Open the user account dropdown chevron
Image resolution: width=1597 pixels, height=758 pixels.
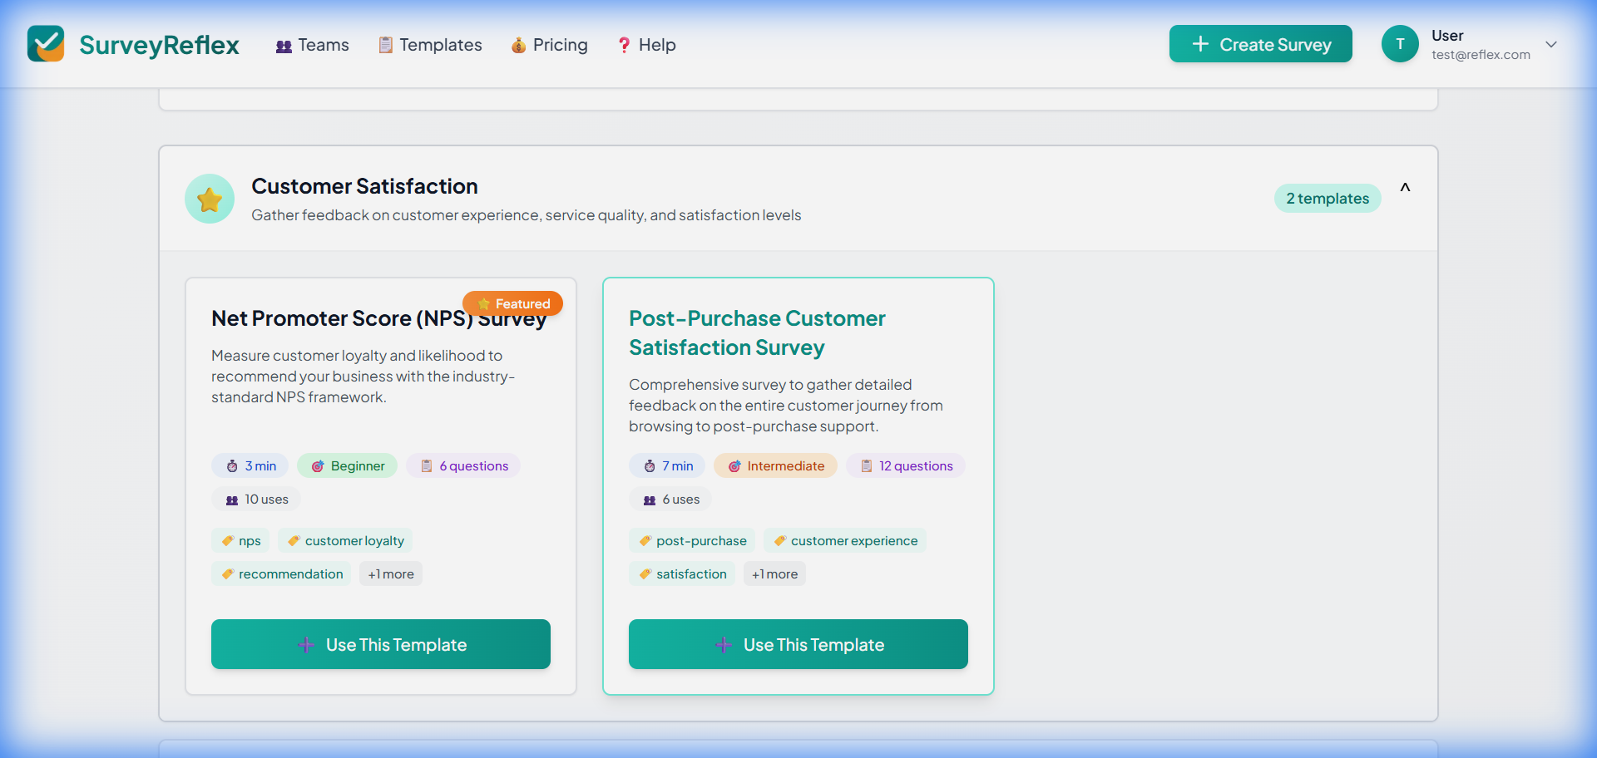(1551, 44)
